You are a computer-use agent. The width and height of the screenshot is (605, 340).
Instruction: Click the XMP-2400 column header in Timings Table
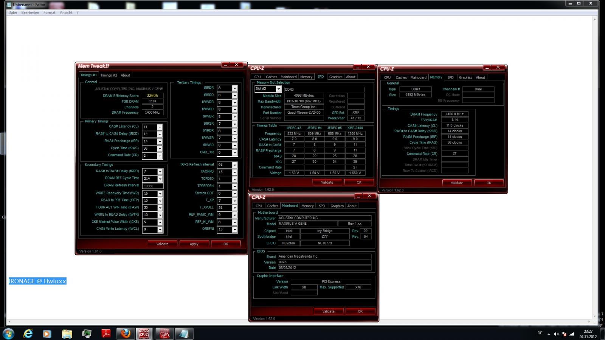tap(355, 128)
